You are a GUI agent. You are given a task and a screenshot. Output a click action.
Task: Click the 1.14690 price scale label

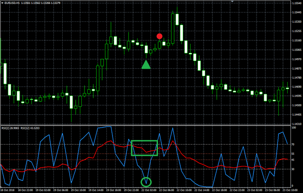pos(296,87)
